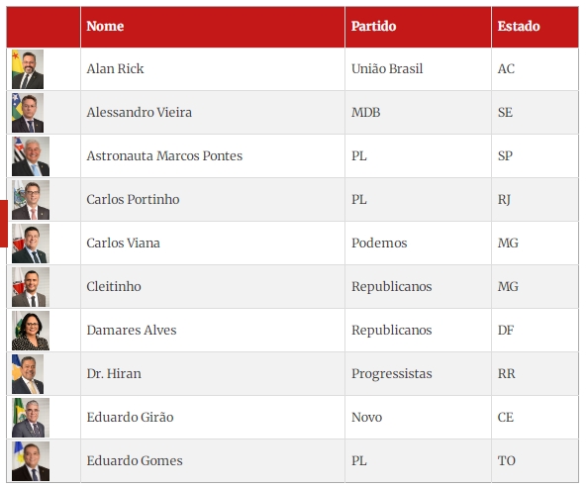
Task: Click Cleitinho's photo thumbnail
Action: (31, 287)
